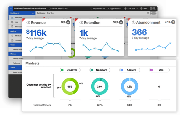Click the Report status page icon
Screen dimensions: 180x115
[91, 8]
